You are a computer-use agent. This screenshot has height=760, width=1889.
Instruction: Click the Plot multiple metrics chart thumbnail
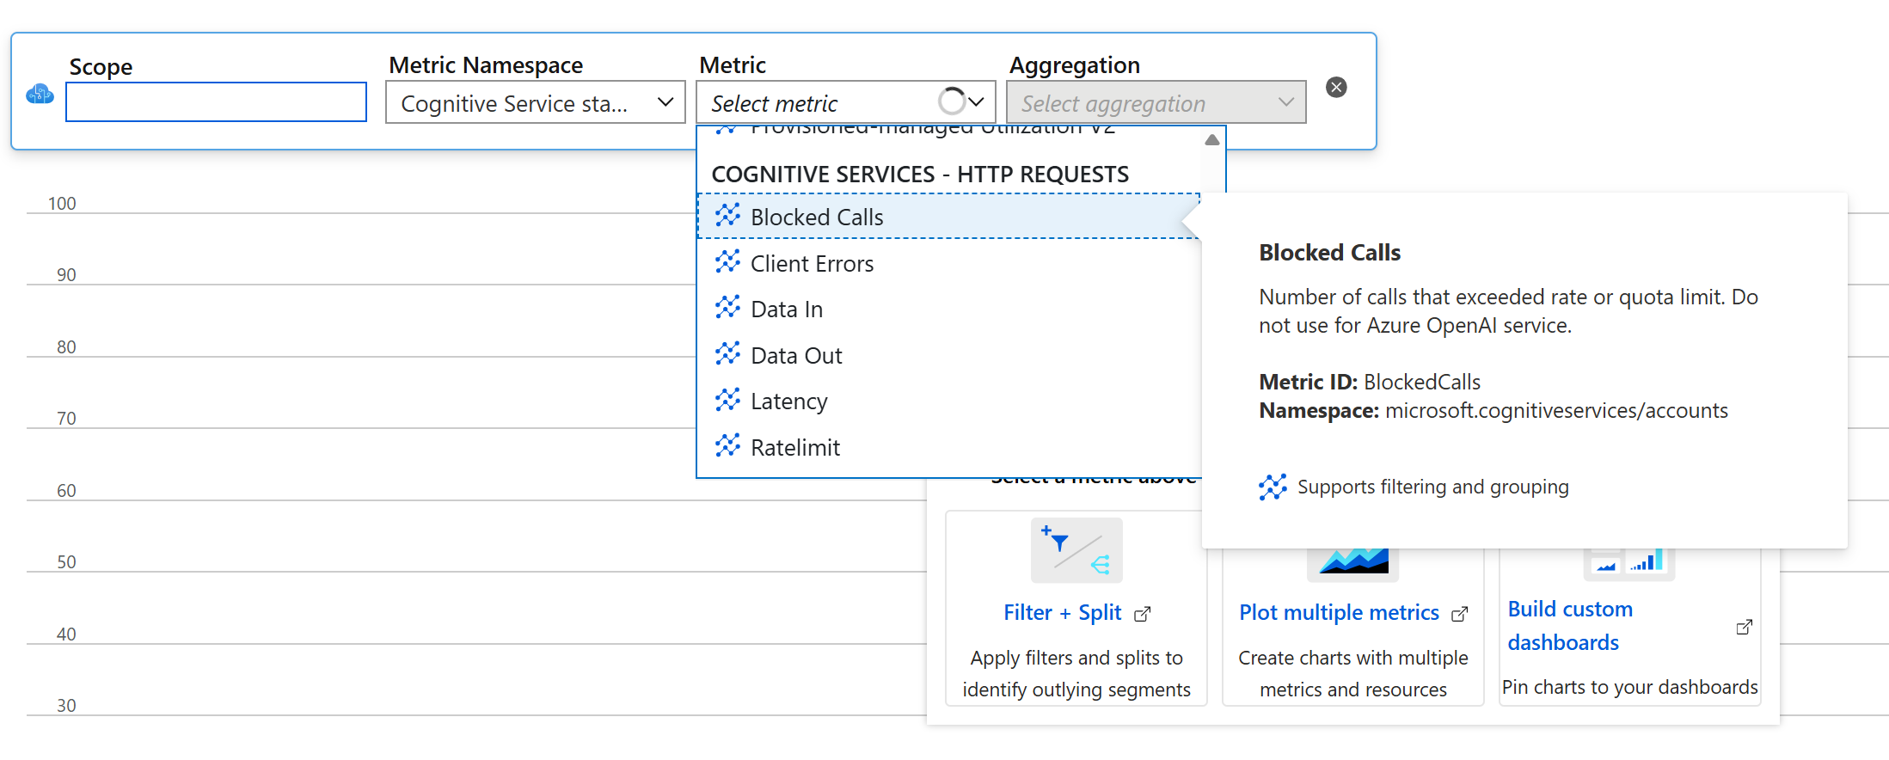coord(1352,562)
